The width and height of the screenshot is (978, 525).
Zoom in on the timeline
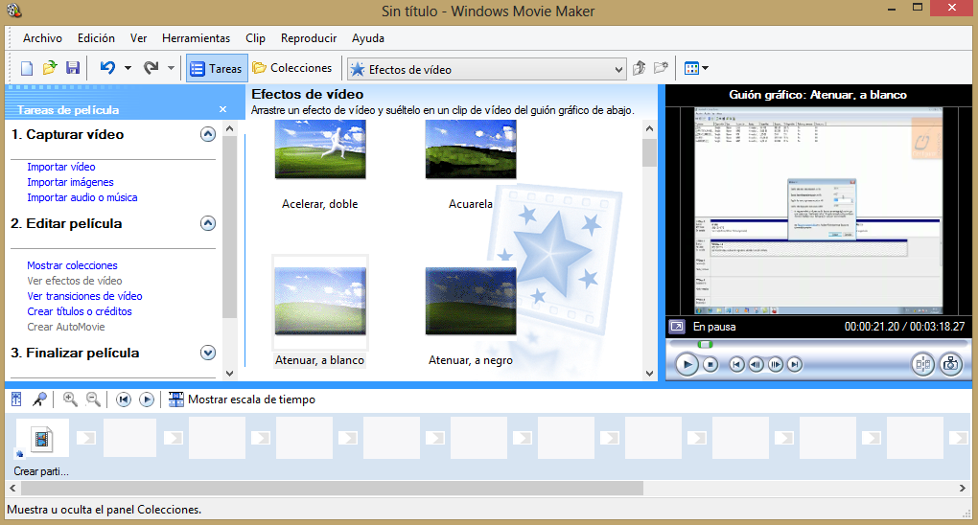70,399
